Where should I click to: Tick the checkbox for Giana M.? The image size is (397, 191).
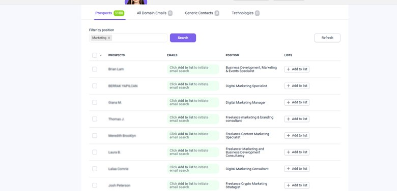[95, 102]
